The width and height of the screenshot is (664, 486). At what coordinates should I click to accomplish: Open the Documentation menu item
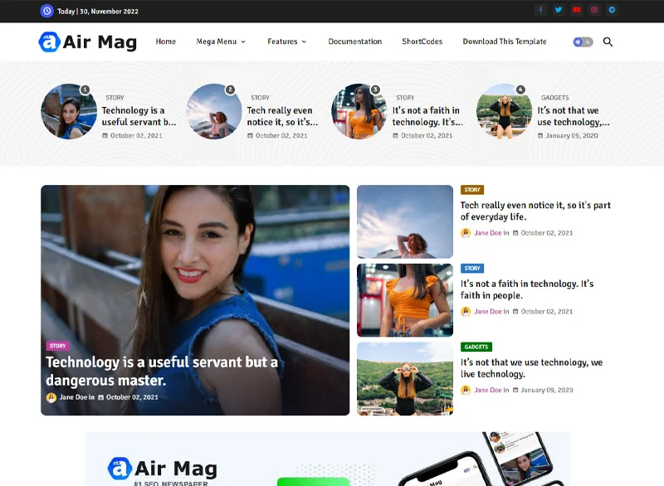click(x=355, y=41)
